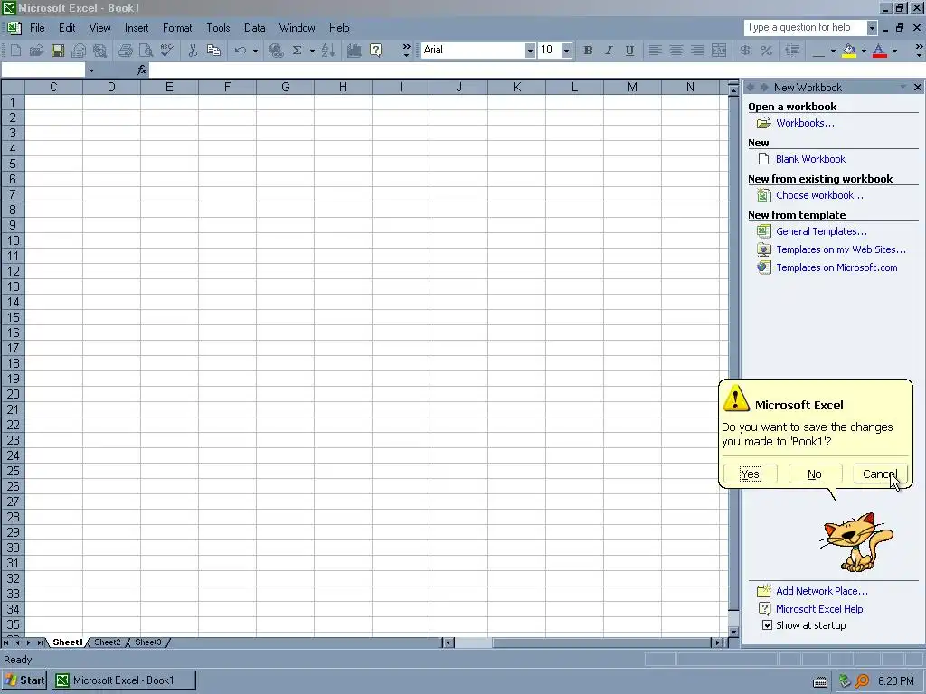The image size is (926, 694).
Task: Click the Open folder toolbar icon
Action: click(36, 51)
